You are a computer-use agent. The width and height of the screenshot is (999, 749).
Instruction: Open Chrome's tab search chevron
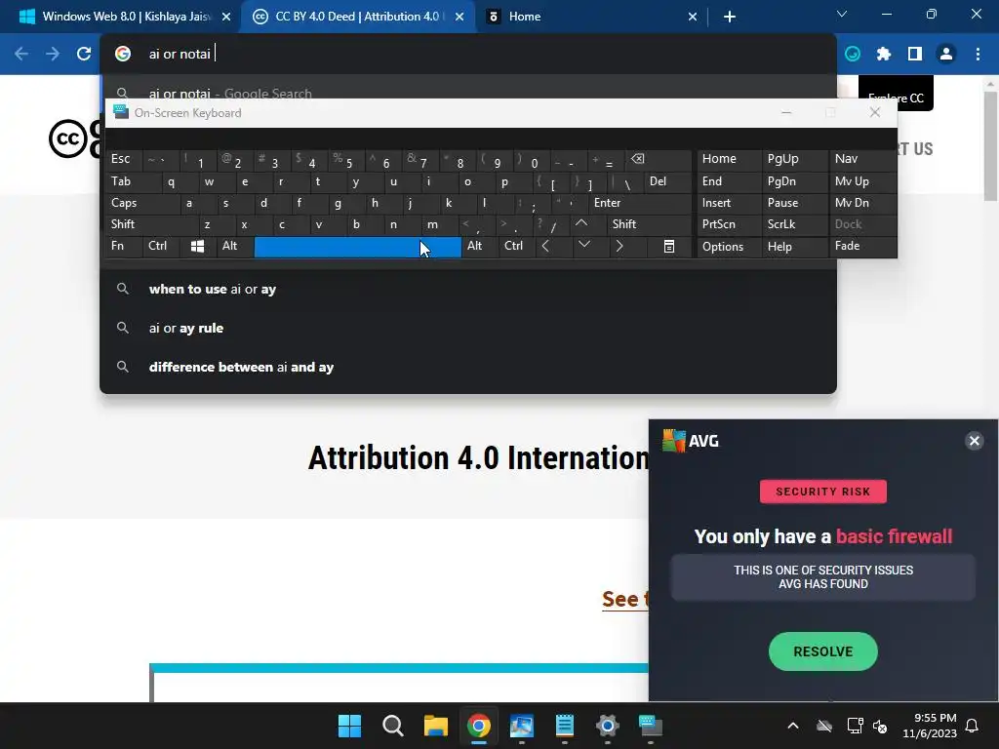tap(842, 14)
